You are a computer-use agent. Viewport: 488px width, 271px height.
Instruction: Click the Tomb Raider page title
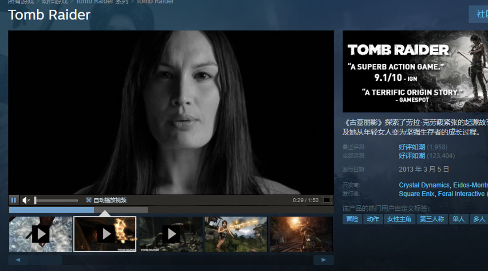(x=49, y=15)
